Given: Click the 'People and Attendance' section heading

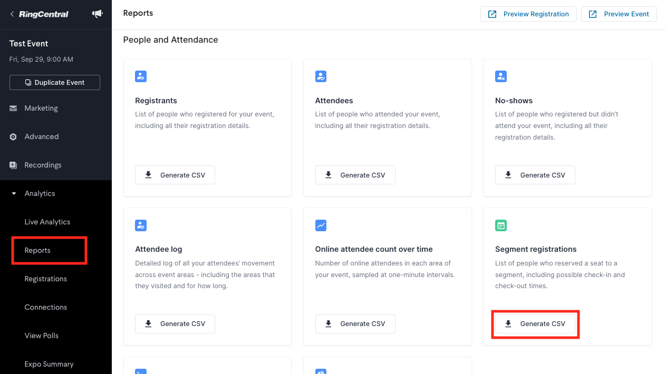Looking at the screenshot, I should pyautogui.click(x=171, y=40).
